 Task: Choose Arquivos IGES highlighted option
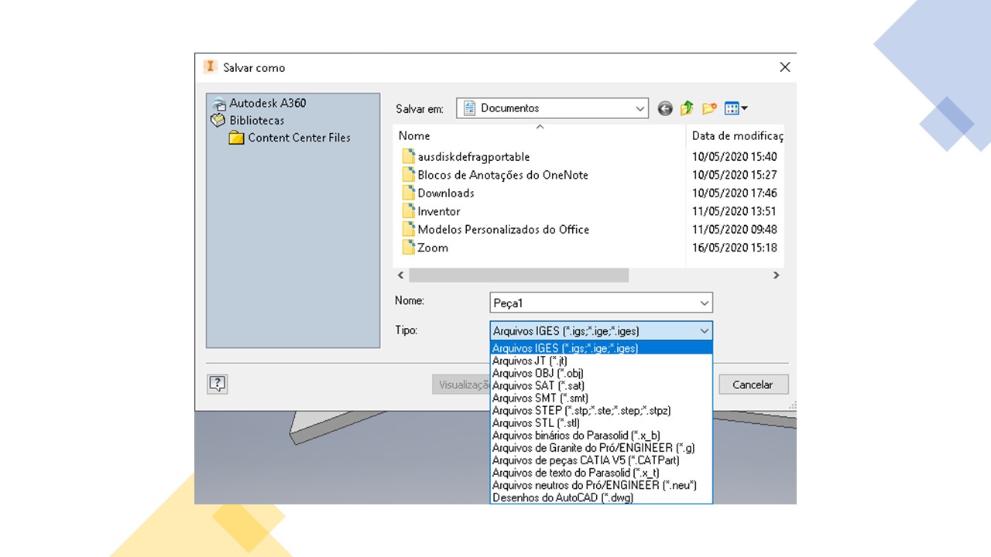coord(601,348)
